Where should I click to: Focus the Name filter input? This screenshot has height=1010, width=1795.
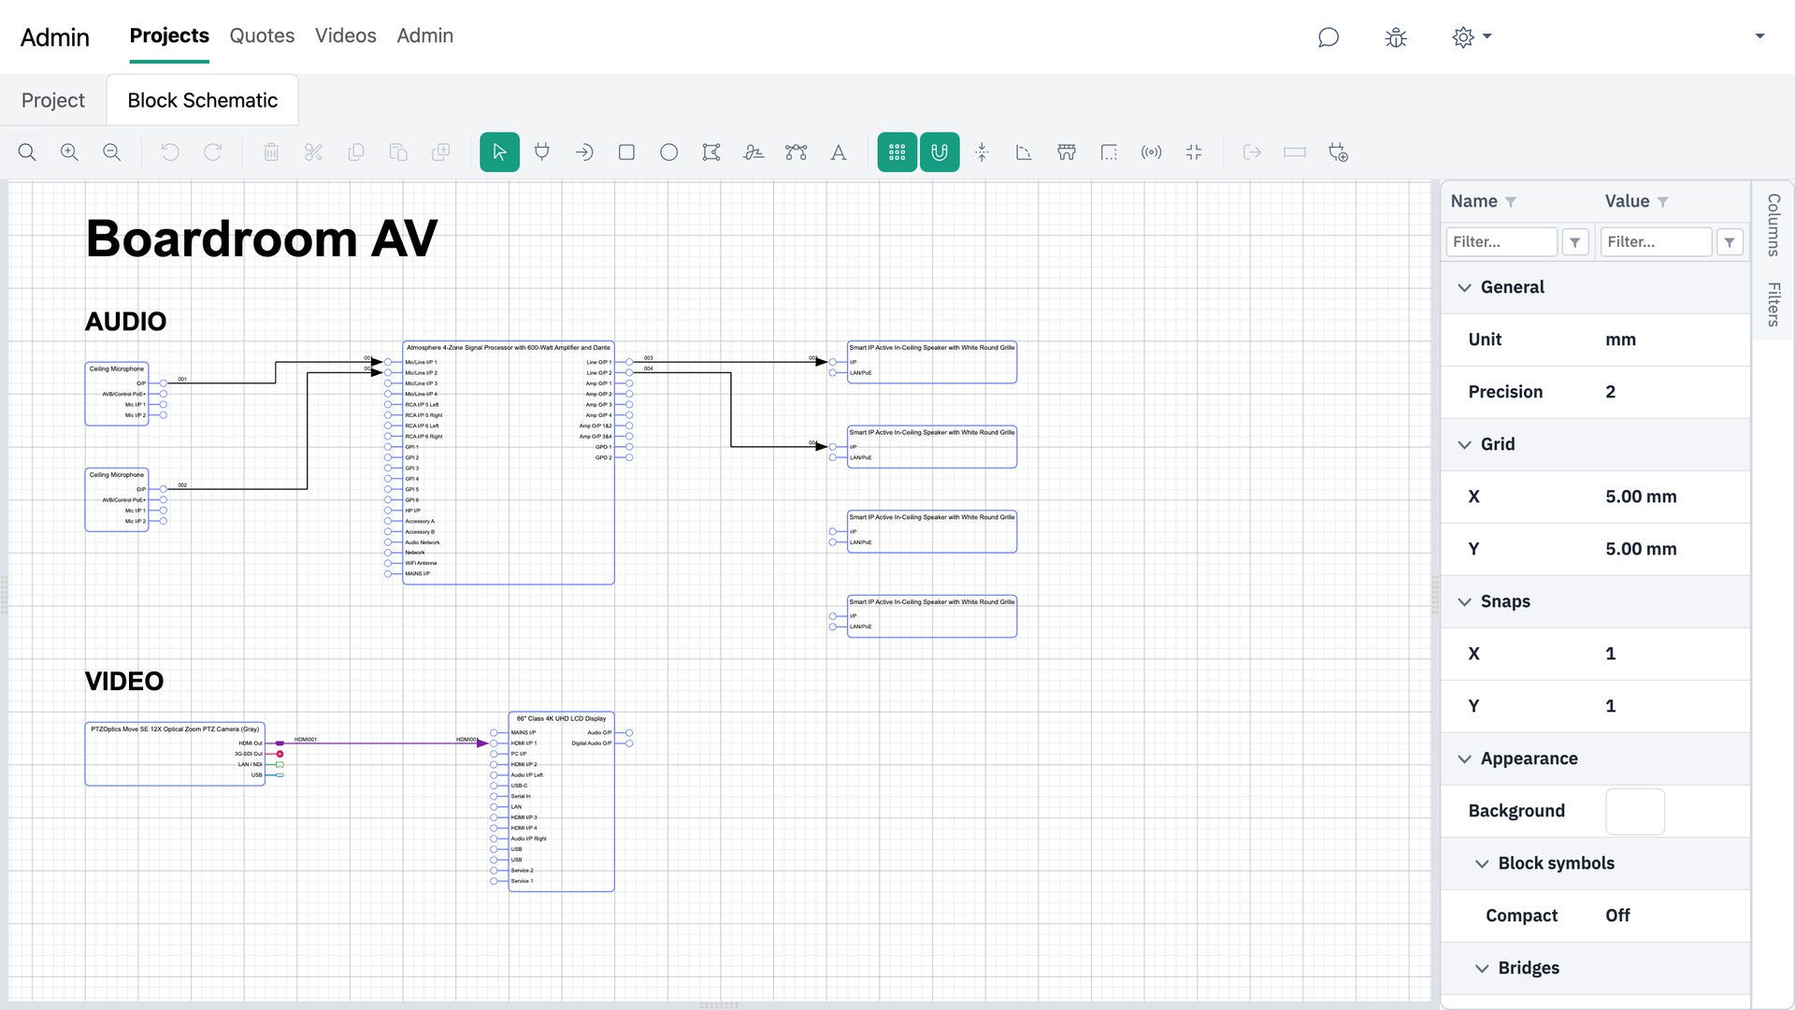1501,242
